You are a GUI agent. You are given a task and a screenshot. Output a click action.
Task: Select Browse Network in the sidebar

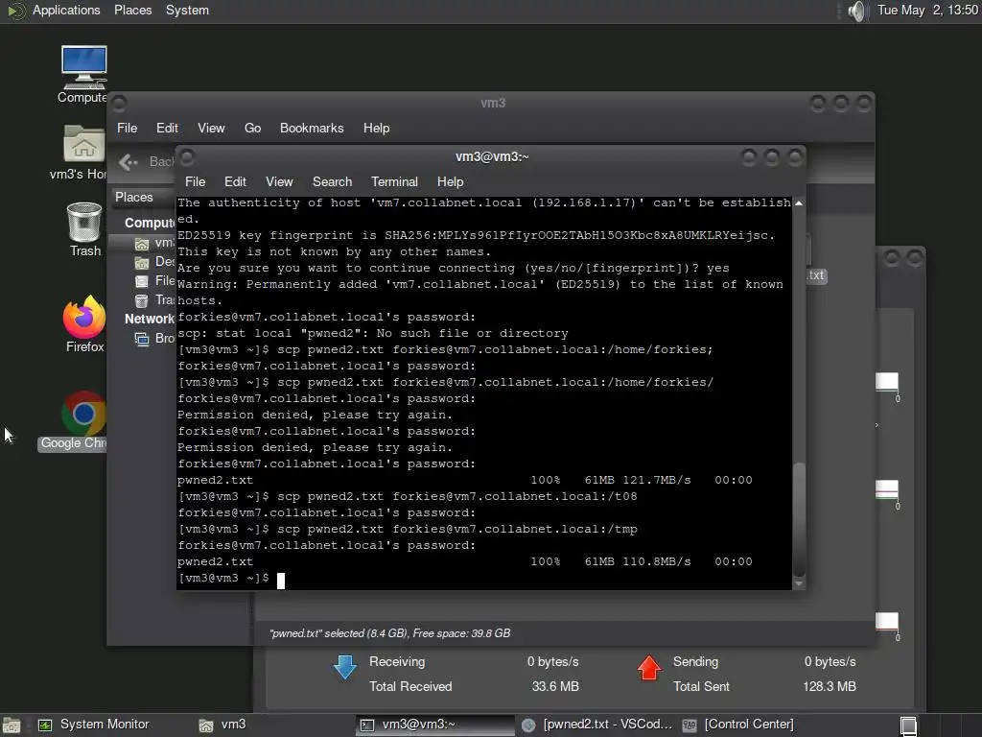click(x=154, y=339)
